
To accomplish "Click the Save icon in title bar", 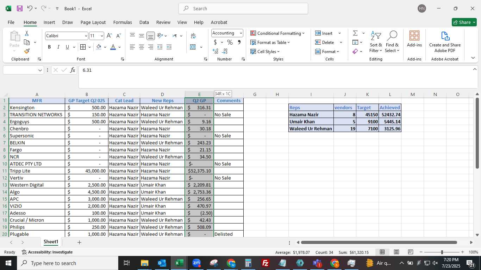I will click(x=20, y=8).
